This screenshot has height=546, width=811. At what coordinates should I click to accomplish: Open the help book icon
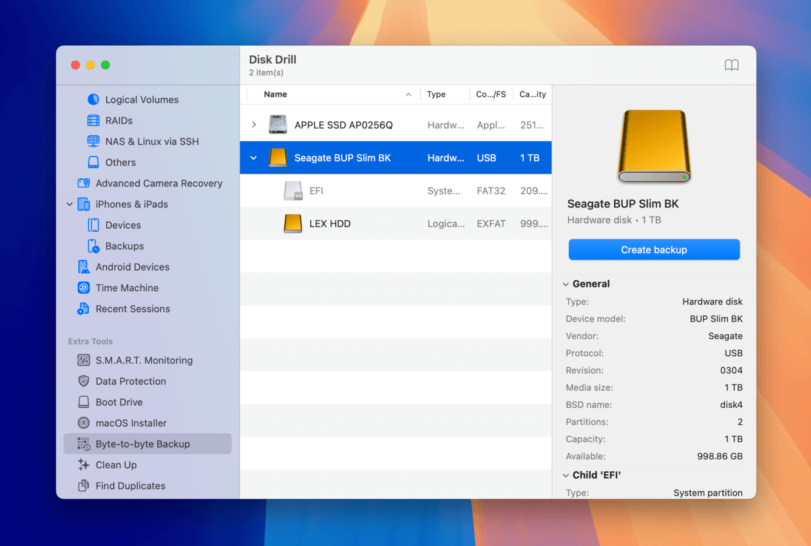tap(732, 66)
